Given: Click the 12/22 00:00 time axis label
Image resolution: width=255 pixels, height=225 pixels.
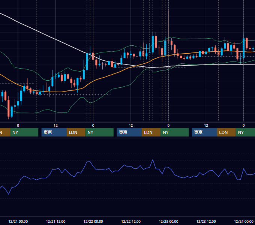Looking at the screenshot, I should pos(93,221).
